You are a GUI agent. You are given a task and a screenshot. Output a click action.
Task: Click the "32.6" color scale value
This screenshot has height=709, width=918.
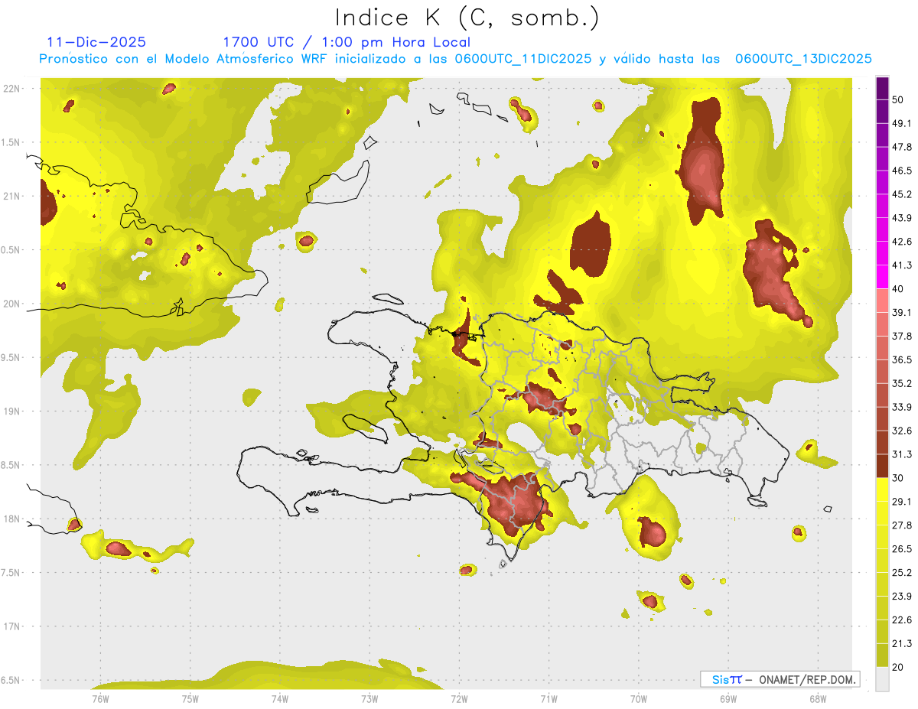902,431
